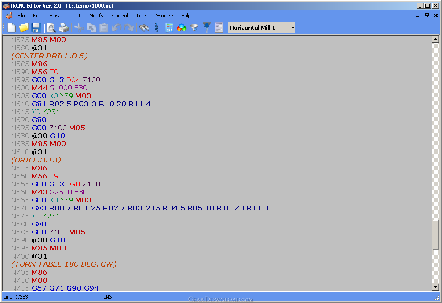Undo with the left curved arrow icon
This screenshot has width=442, height=303.
116,28
